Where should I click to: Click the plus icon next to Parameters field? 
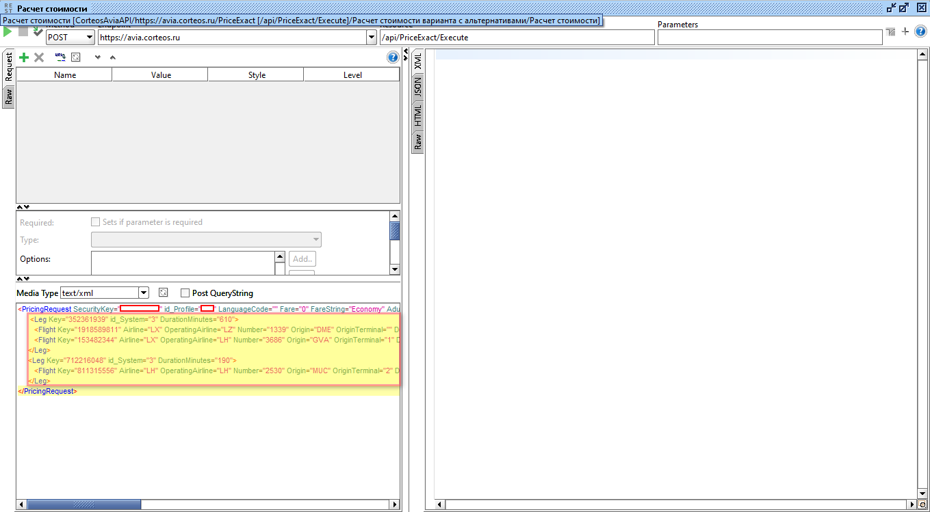point(905,31)
